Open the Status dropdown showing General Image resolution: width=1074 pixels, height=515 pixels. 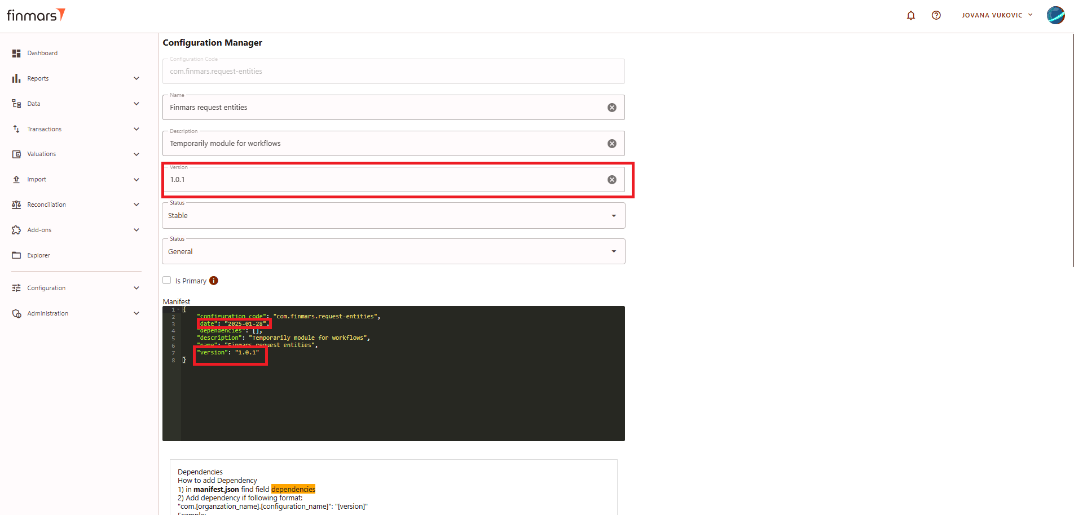(394, 252)
